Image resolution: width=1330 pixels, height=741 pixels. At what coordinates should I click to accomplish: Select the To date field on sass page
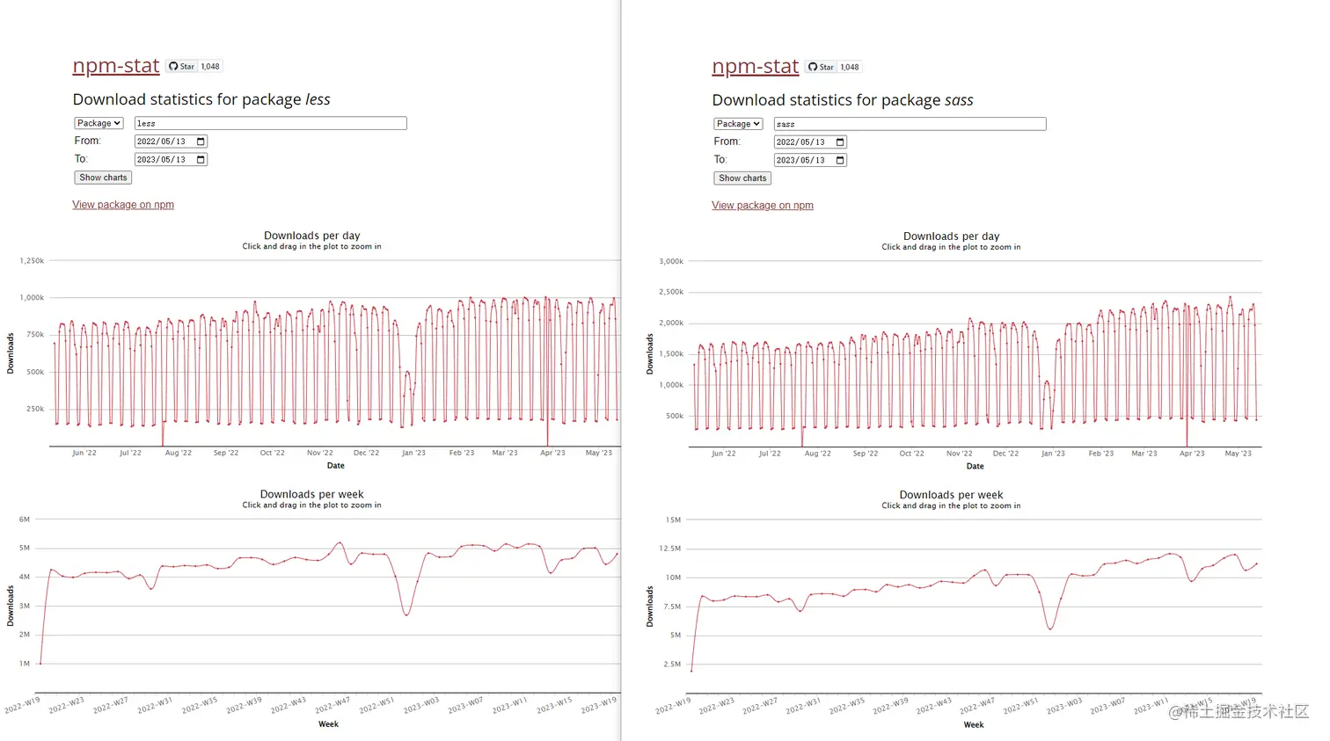pyautogui.click(x=810, y=161)
